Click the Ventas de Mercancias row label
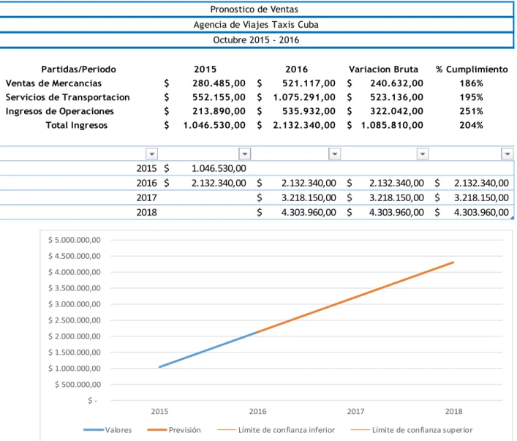The height and width of the screenshot is (441, 517). click(x=53, y=83)
